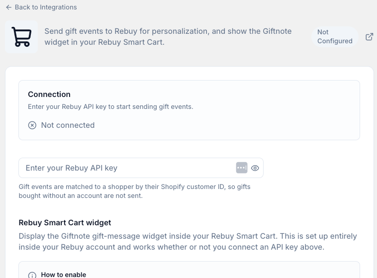This screenshot has width=377, height=278.
Task: Click the 'Display the Giftnote gift-message widget' paragraph
Action: pos(188,241)
